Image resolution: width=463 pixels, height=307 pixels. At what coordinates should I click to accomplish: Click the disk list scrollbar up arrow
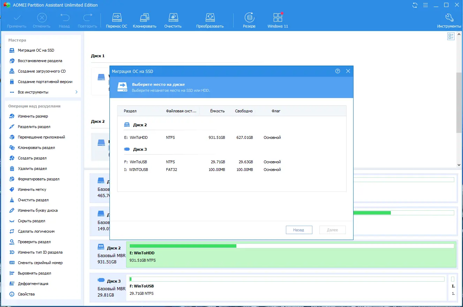pos(459,34)
